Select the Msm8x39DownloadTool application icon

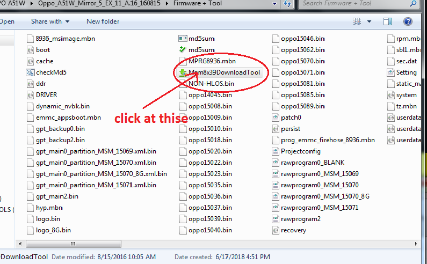click(183, 72)
